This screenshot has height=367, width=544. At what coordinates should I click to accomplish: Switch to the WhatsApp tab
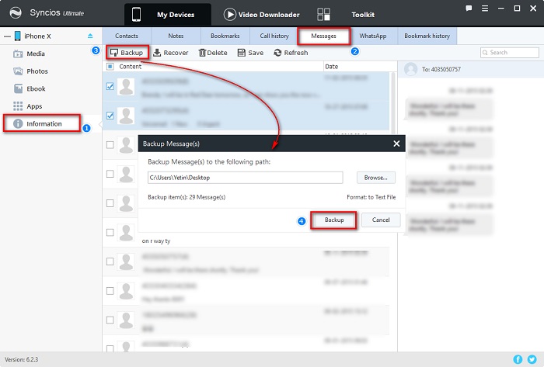(x=373, y=36)
